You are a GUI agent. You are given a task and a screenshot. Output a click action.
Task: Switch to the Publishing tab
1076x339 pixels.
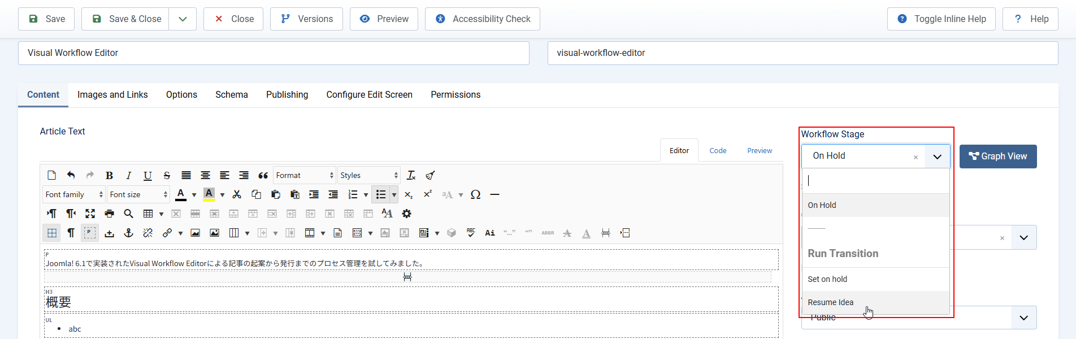point(287,95)
